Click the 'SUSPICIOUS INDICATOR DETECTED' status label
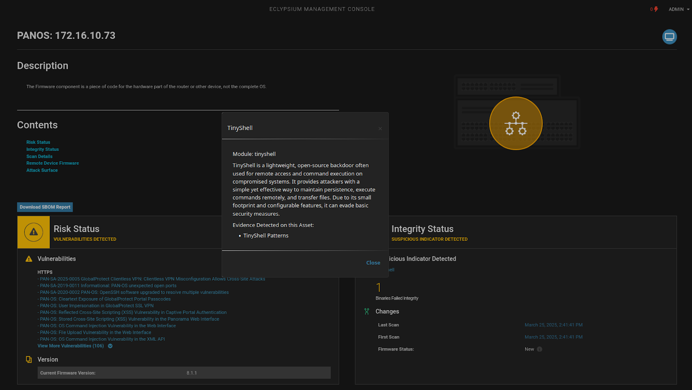 (x=429, y=239)
